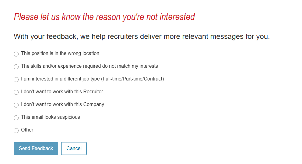302x164 pixels.
Task: Click the 'I am interested in a different job type' text
Action: 60,79
